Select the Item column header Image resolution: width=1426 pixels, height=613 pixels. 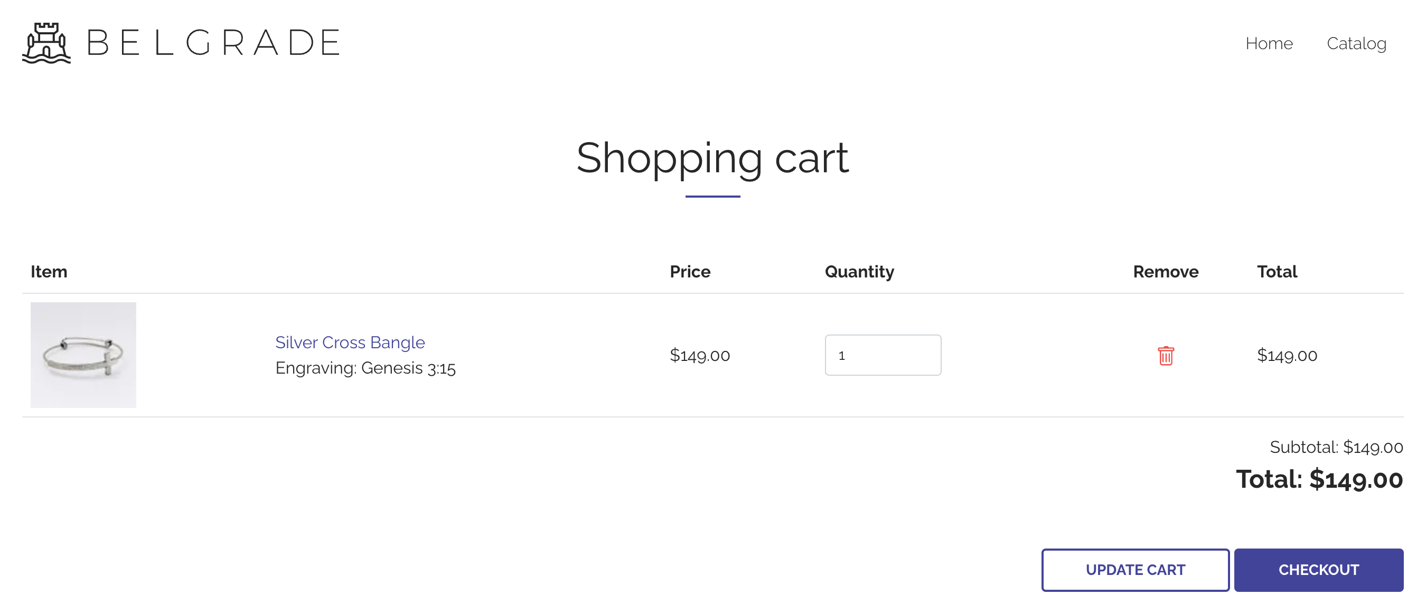click(x=49, y=271)
